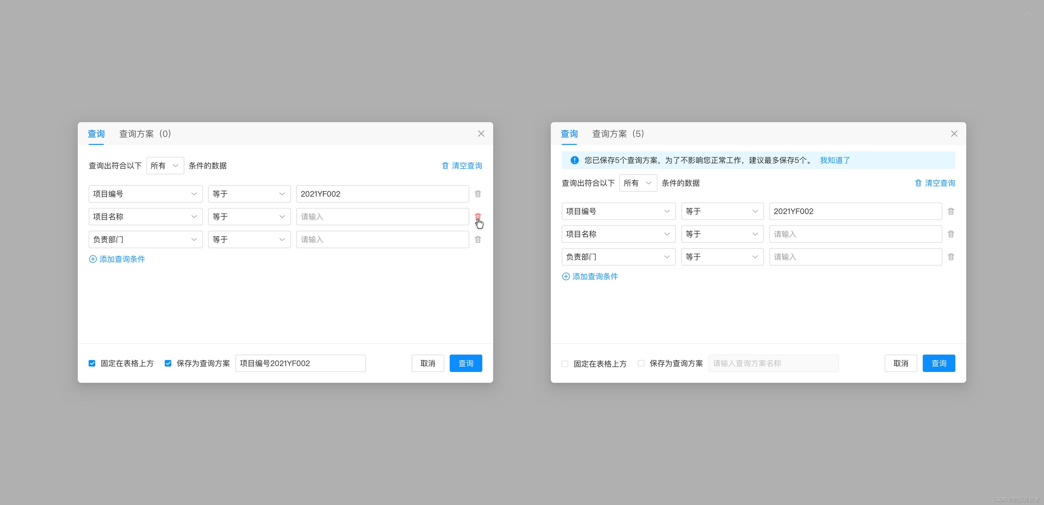Uncheck 保存为查询方案 in left dialog

click(x=168, y=363)
